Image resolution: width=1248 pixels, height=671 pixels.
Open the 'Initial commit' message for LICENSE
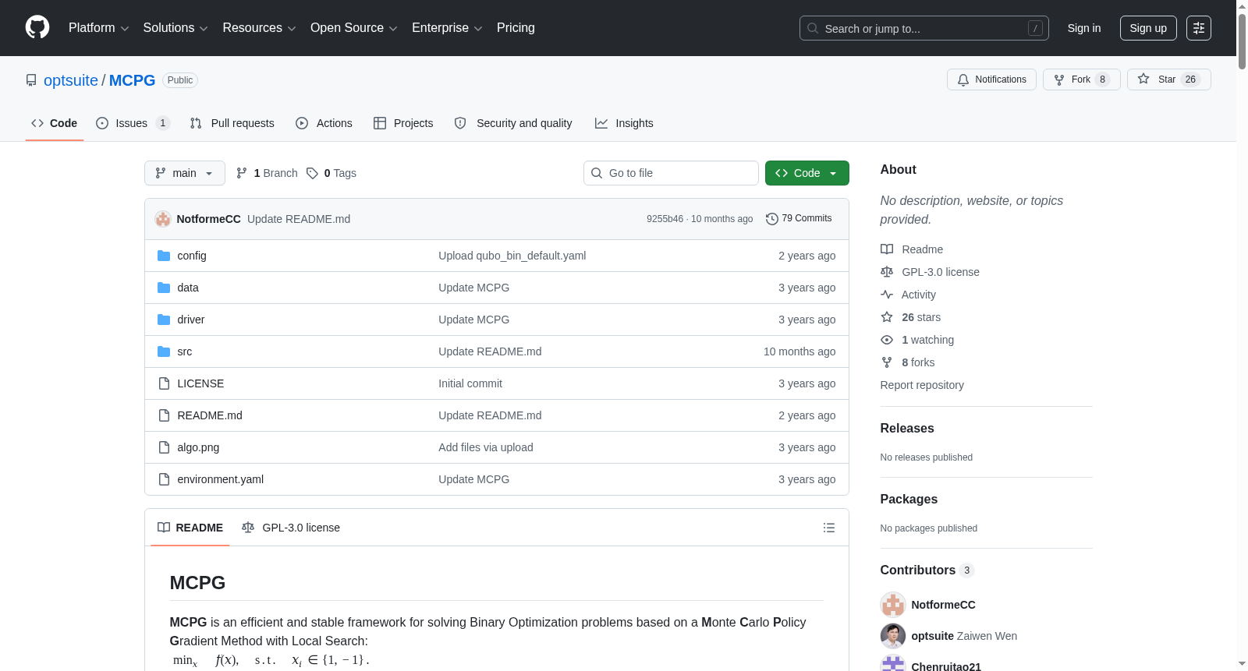[x=470, y=383]
